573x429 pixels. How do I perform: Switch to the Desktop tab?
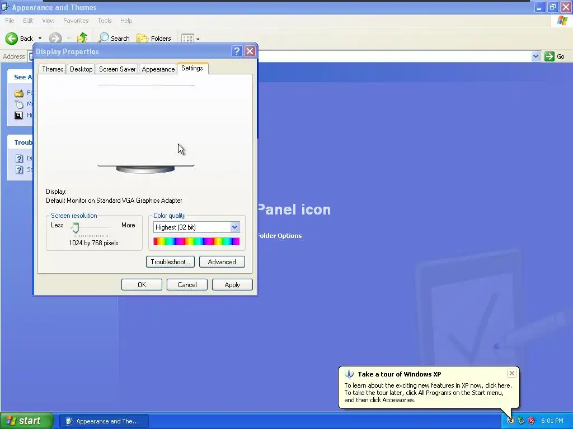(81, 69)
